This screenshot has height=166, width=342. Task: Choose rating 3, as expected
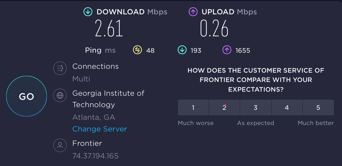pos(256,107)
